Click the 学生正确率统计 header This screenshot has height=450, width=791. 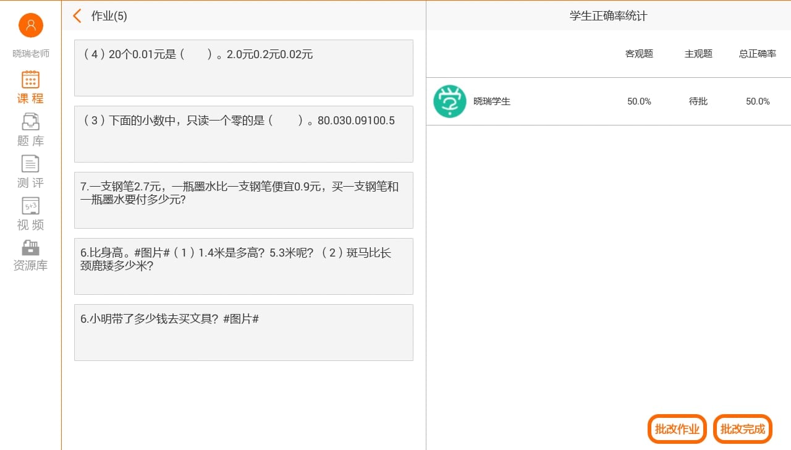tap(609, 16)
